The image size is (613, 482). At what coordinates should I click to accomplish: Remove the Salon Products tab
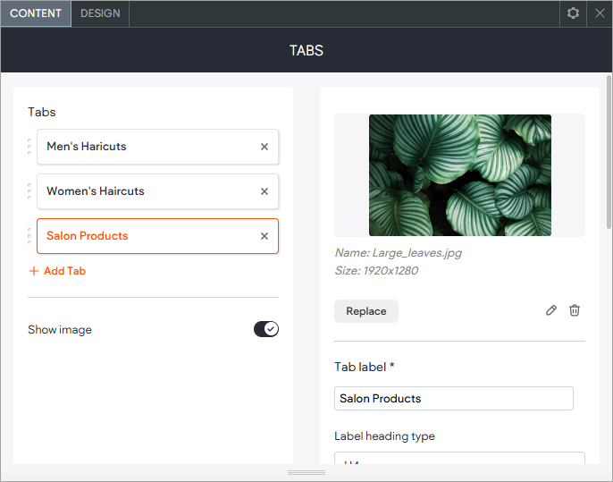pyautogui.click(x=265, y=236)
